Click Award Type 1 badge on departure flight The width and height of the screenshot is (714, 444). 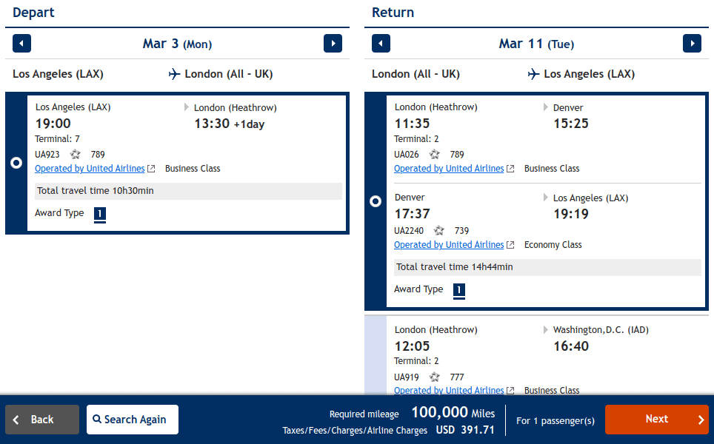(100, 214)
